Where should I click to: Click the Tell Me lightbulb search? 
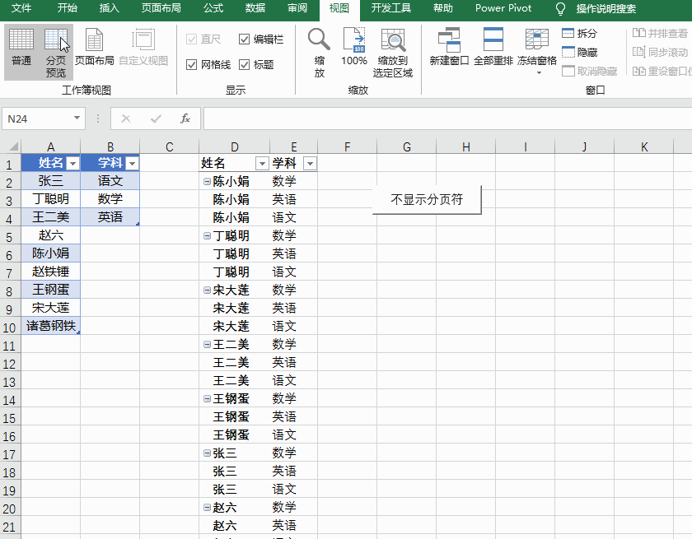(560, 8)
